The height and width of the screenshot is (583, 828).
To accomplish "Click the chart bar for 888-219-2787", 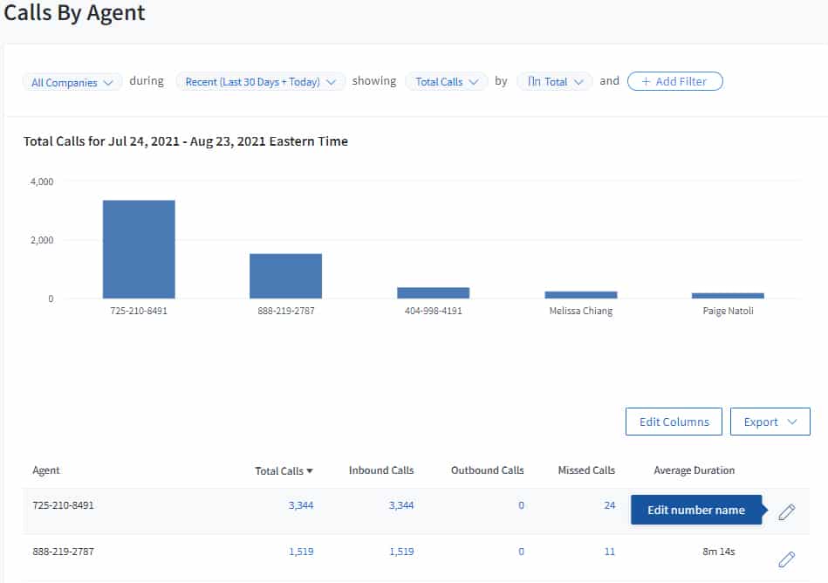I will 285,276.
